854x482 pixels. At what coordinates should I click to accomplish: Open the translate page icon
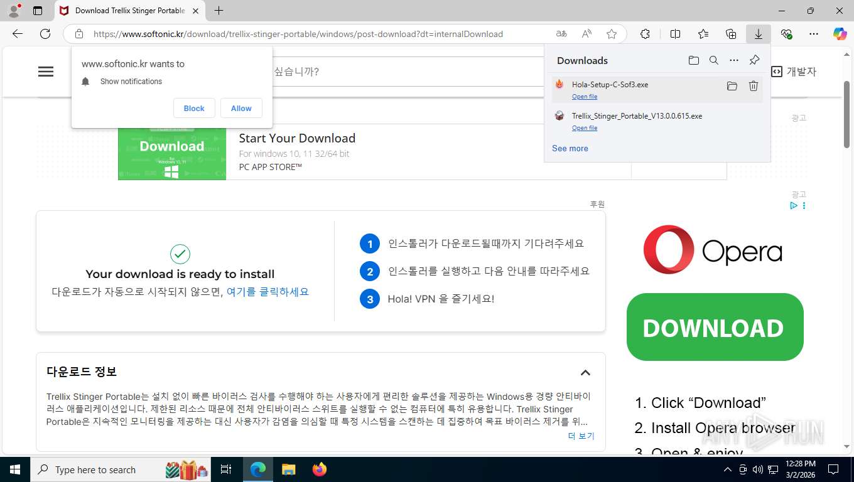point(561,34)
